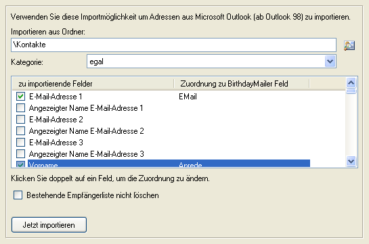Expand the Kategorie dropdown arrow
This screenshot has height=244, width=369.
pos(330,62)
